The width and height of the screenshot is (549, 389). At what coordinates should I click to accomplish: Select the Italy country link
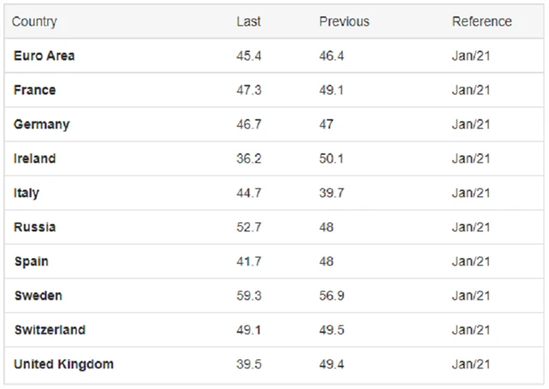pos(27,193)
